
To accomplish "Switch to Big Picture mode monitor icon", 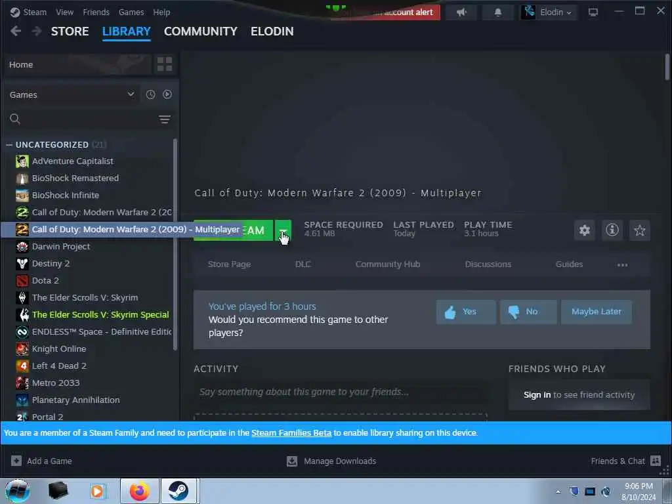I will point(593,12).
